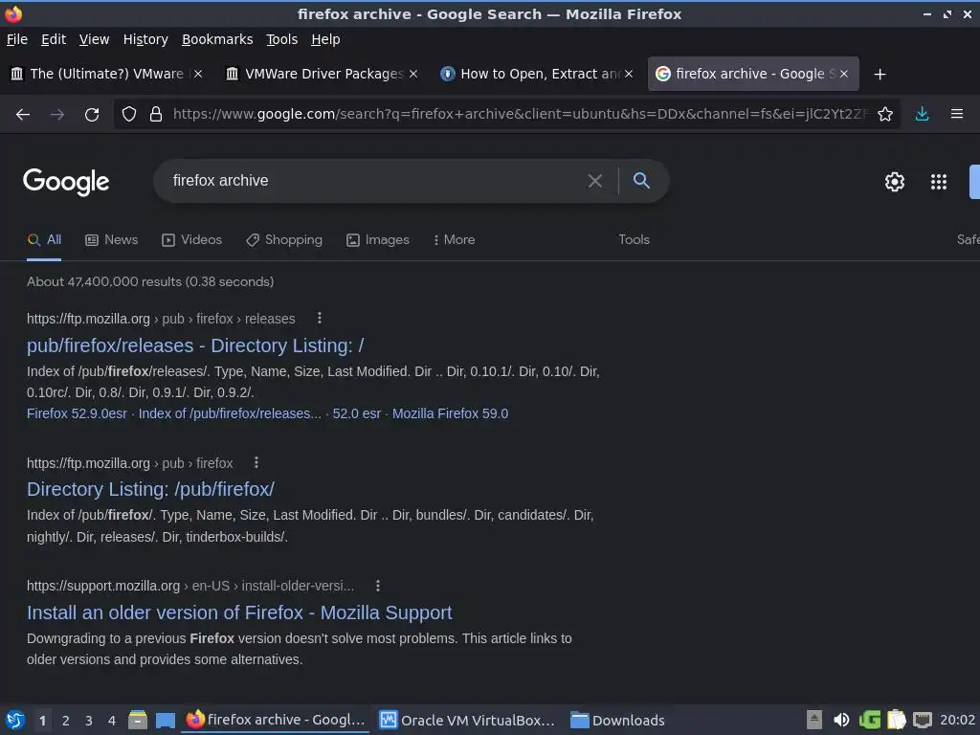Reload the current page
Screen dimensions: 980x735
[x=92, y=115]
